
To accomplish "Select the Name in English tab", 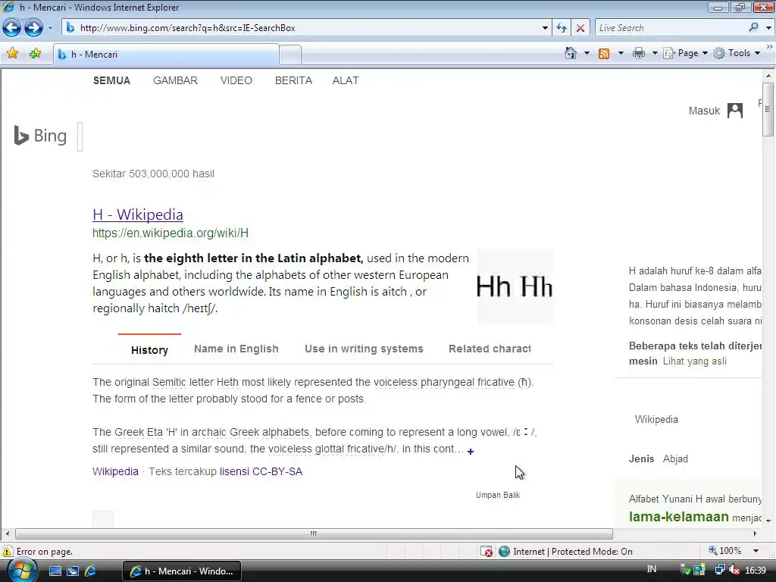I will pos(236,349).
